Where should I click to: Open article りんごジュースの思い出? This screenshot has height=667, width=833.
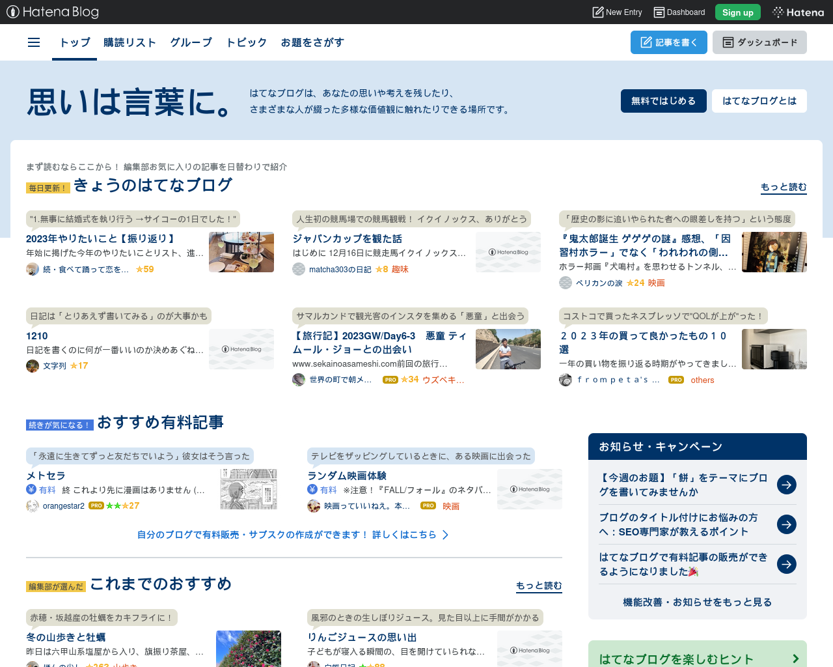click(362, 637)
